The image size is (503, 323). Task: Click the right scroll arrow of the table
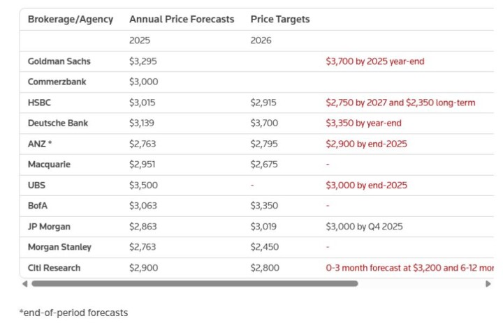[x=488, y=284]
